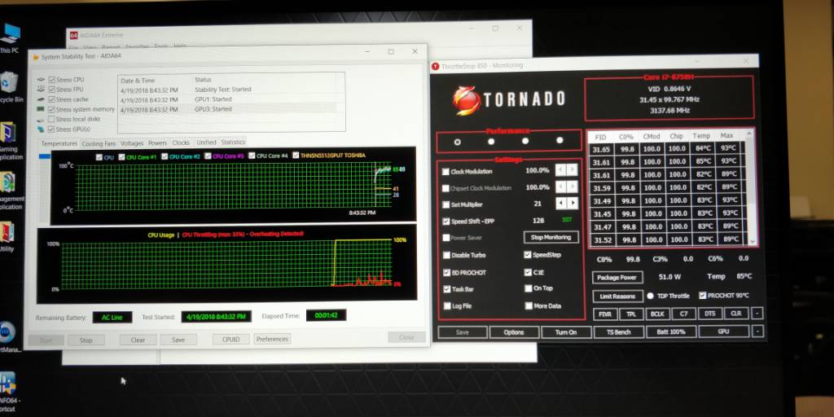The height and width of the screenshot is (417, 834).
Task: Click Stop Monitoring in ThrottleStop
Action: (551, 237)
